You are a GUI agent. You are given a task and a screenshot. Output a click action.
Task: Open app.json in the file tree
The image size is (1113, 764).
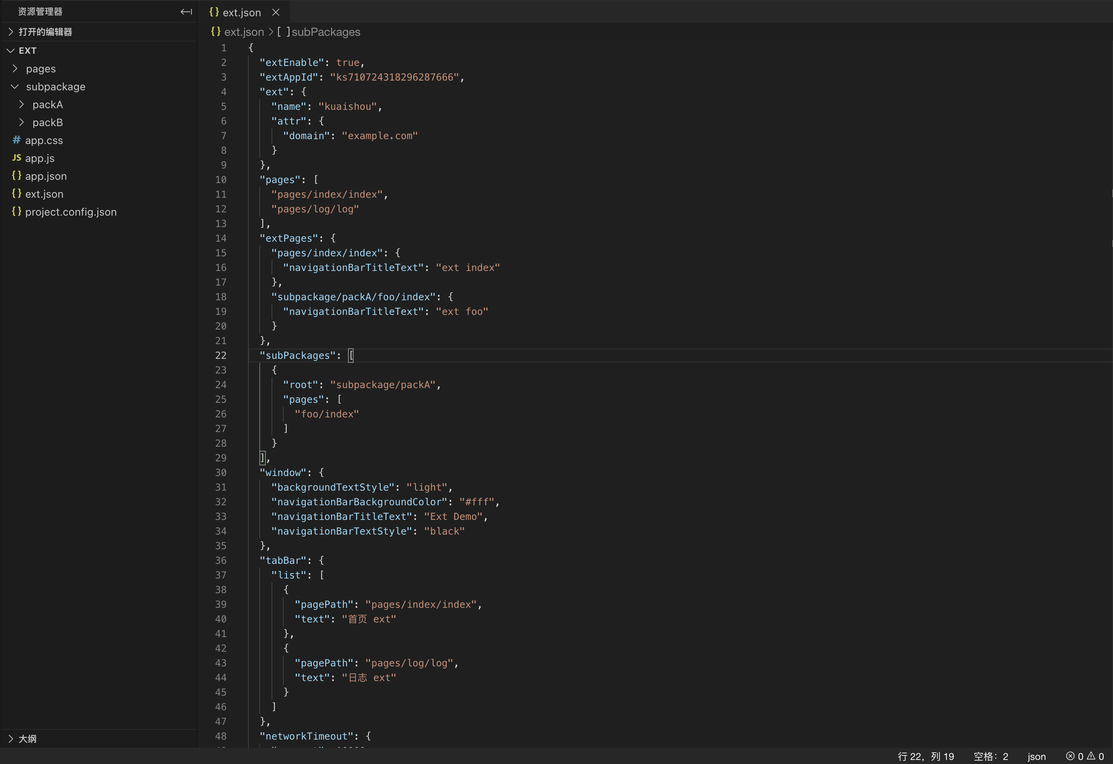pos(98,176)
